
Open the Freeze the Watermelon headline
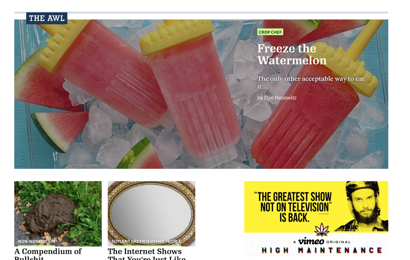tap(292, 54)
